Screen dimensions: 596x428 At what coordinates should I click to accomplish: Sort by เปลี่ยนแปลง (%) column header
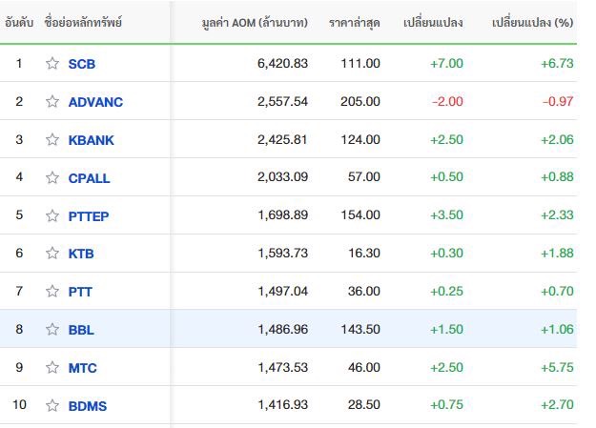(531, 21)
